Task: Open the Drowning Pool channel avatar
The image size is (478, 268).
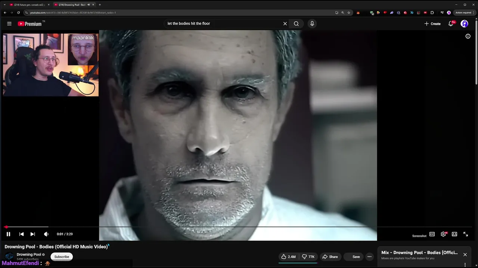Action: coord(9,256)
